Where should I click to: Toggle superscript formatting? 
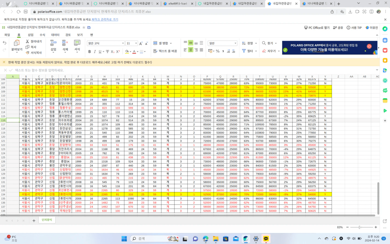(x=118, y=52)
